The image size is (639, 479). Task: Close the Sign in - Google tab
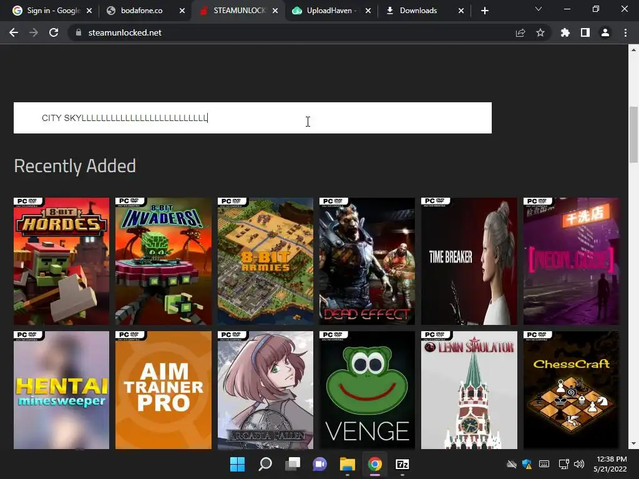pyautogui.click(x=89, y=11)
